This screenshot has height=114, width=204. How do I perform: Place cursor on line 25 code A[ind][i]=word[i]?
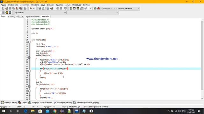pyautogui.click(x=53, y=73)
